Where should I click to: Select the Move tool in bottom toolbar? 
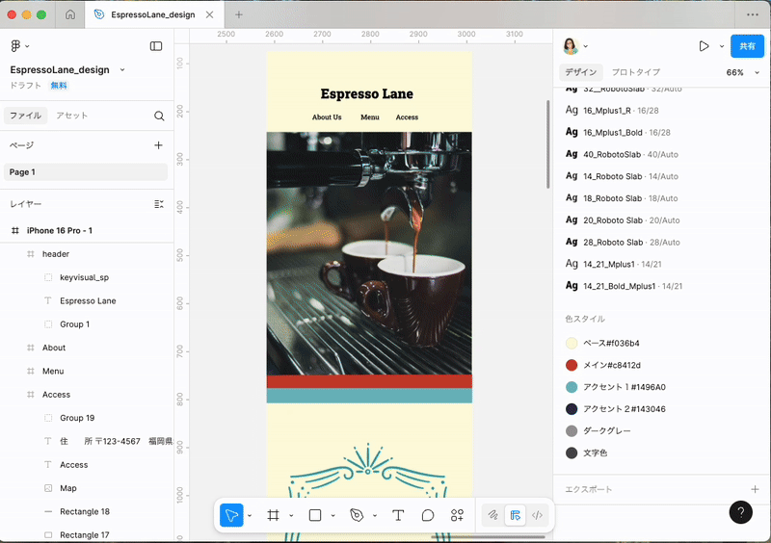point(231,515)
